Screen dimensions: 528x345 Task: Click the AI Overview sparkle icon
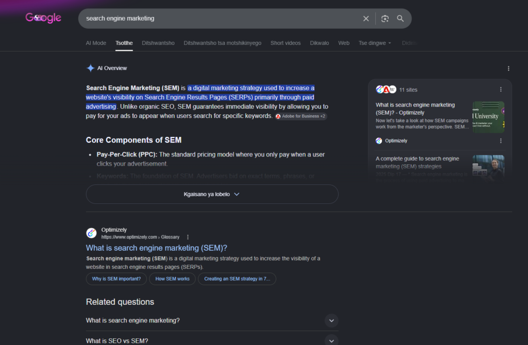pyautogui.click(x=90, y=68)
